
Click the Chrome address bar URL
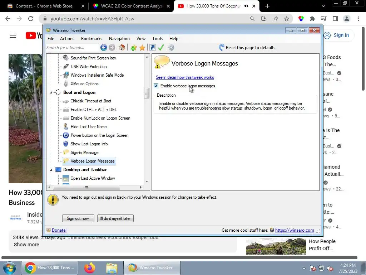point(92,19)
